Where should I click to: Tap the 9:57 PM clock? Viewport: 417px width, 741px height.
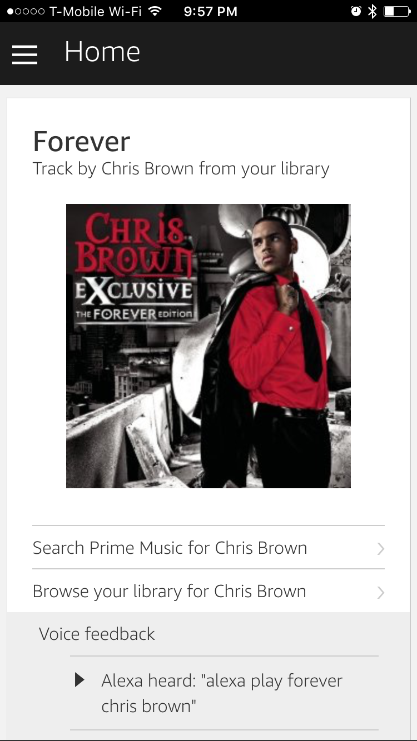[210, 11]
